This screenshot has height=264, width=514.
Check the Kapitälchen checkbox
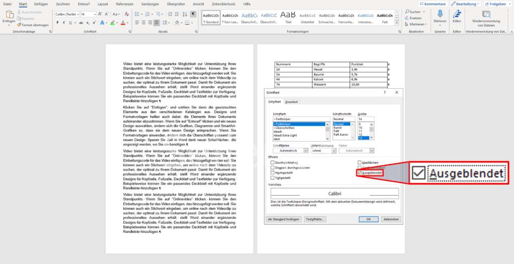click(x=359, y=162)
